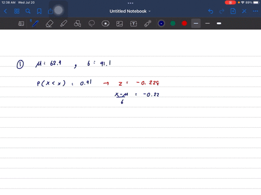
Task: Select the Text box tool
Action: [134, 24]
